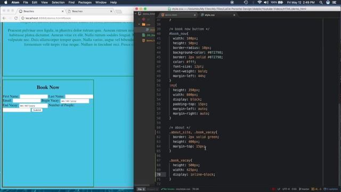Image resolution: width=341 pixels, height=192 pixels.
Task: Open the Help menu
Action: point(113,2)
